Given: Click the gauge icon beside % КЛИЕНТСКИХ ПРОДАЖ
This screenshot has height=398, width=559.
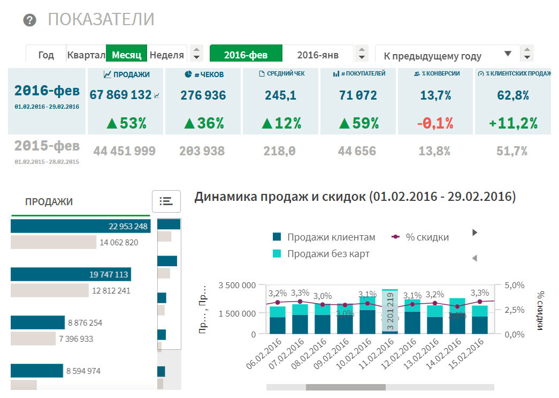Looking at the screenshot, I should click(x=480, y=74).
